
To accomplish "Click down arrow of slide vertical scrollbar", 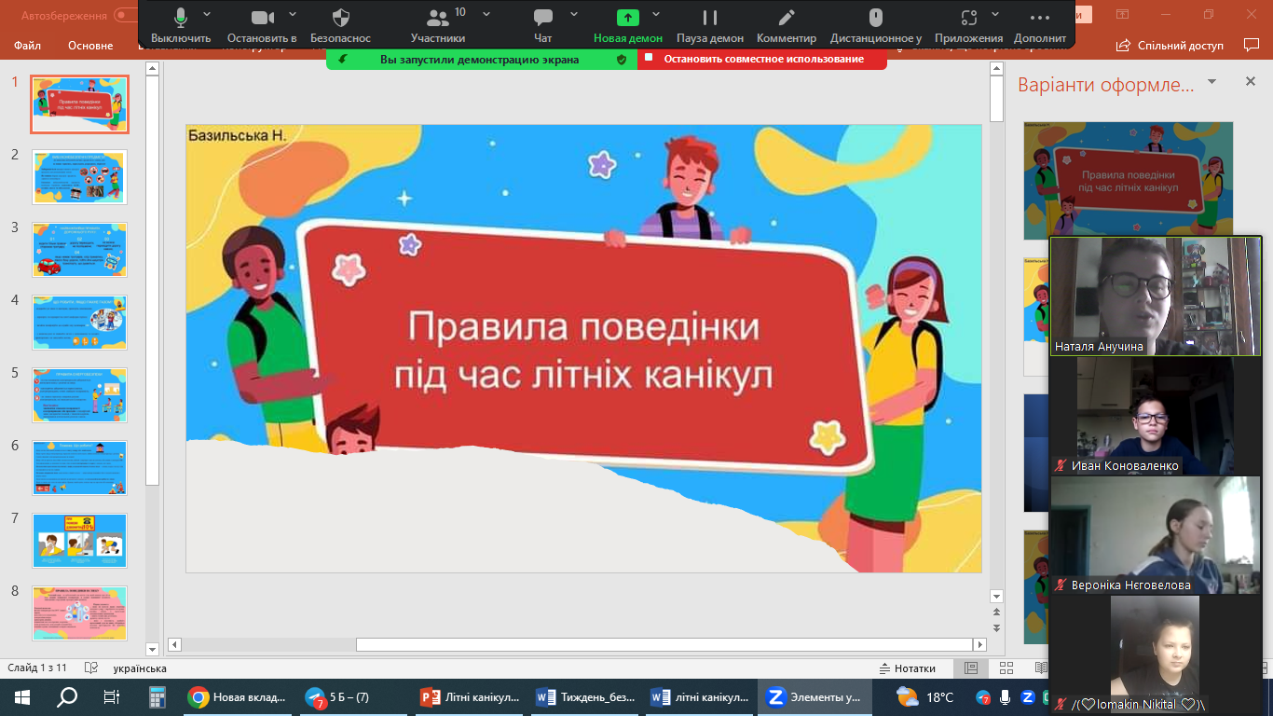I will (996, 596).
